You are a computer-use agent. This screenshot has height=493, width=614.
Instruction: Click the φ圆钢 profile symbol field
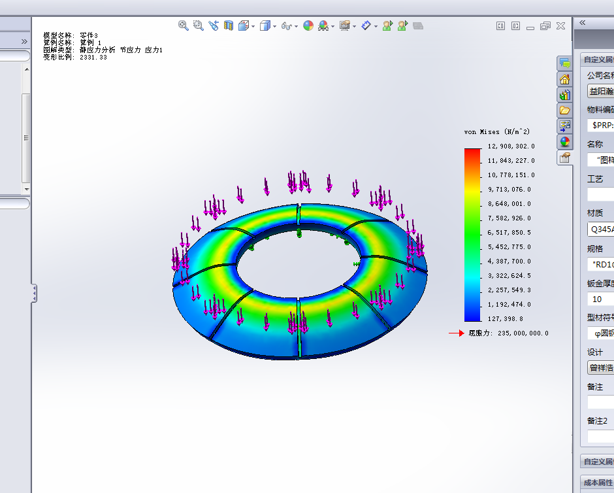601,333
